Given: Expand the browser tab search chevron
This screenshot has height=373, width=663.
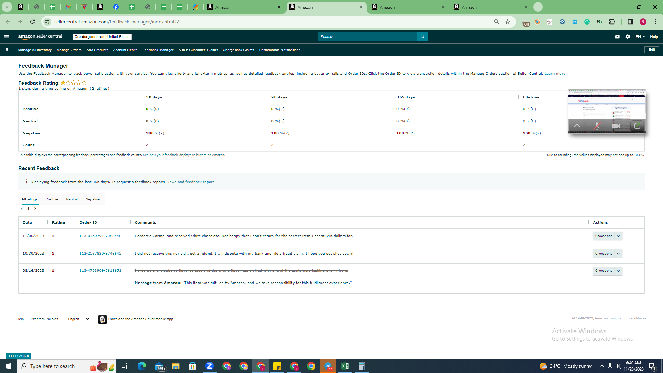Looking at the screenshot, I should [7, 7].
